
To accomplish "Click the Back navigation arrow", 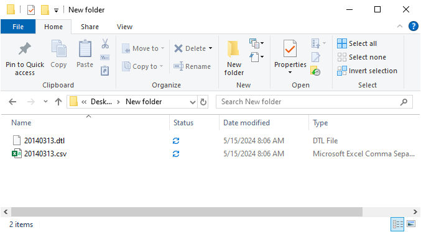I will (x=12, y=102).
